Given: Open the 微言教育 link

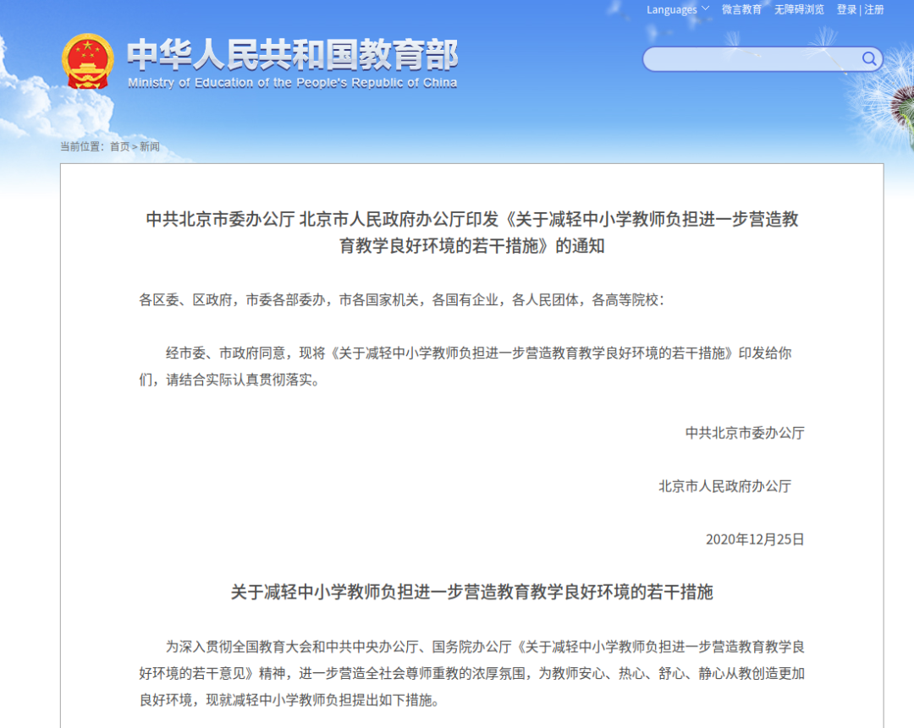Looking at the screenshot, I should 741,10.
